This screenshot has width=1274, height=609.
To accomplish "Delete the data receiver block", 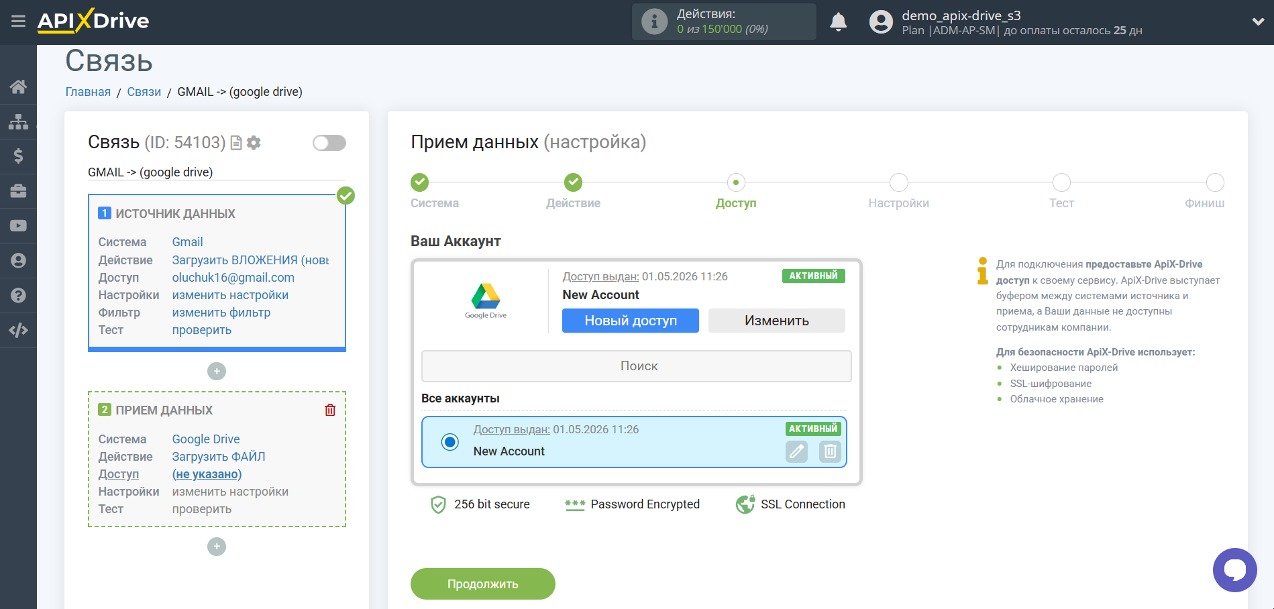I will click(x=330, y=410).
